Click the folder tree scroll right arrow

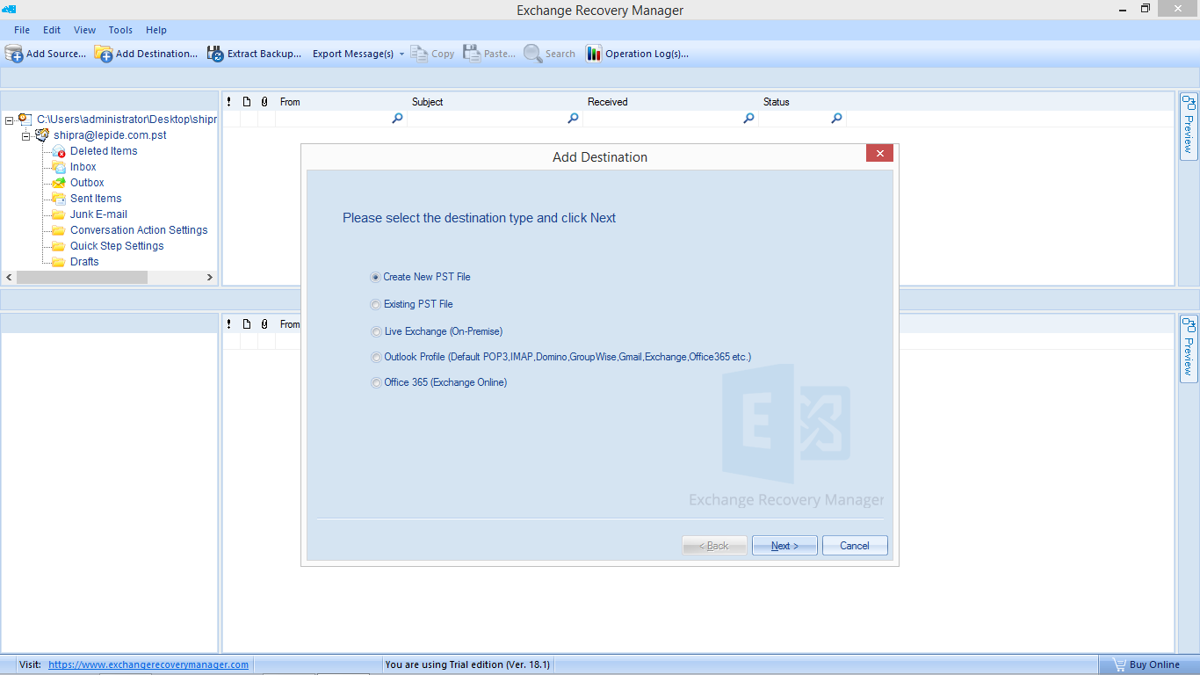(210, 278)
